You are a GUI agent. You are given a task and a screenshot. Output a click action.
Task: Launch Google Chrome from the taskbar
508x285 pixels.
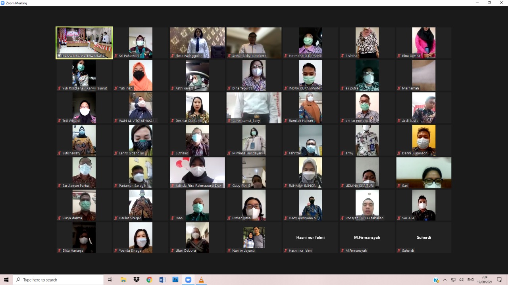(149, 280)
